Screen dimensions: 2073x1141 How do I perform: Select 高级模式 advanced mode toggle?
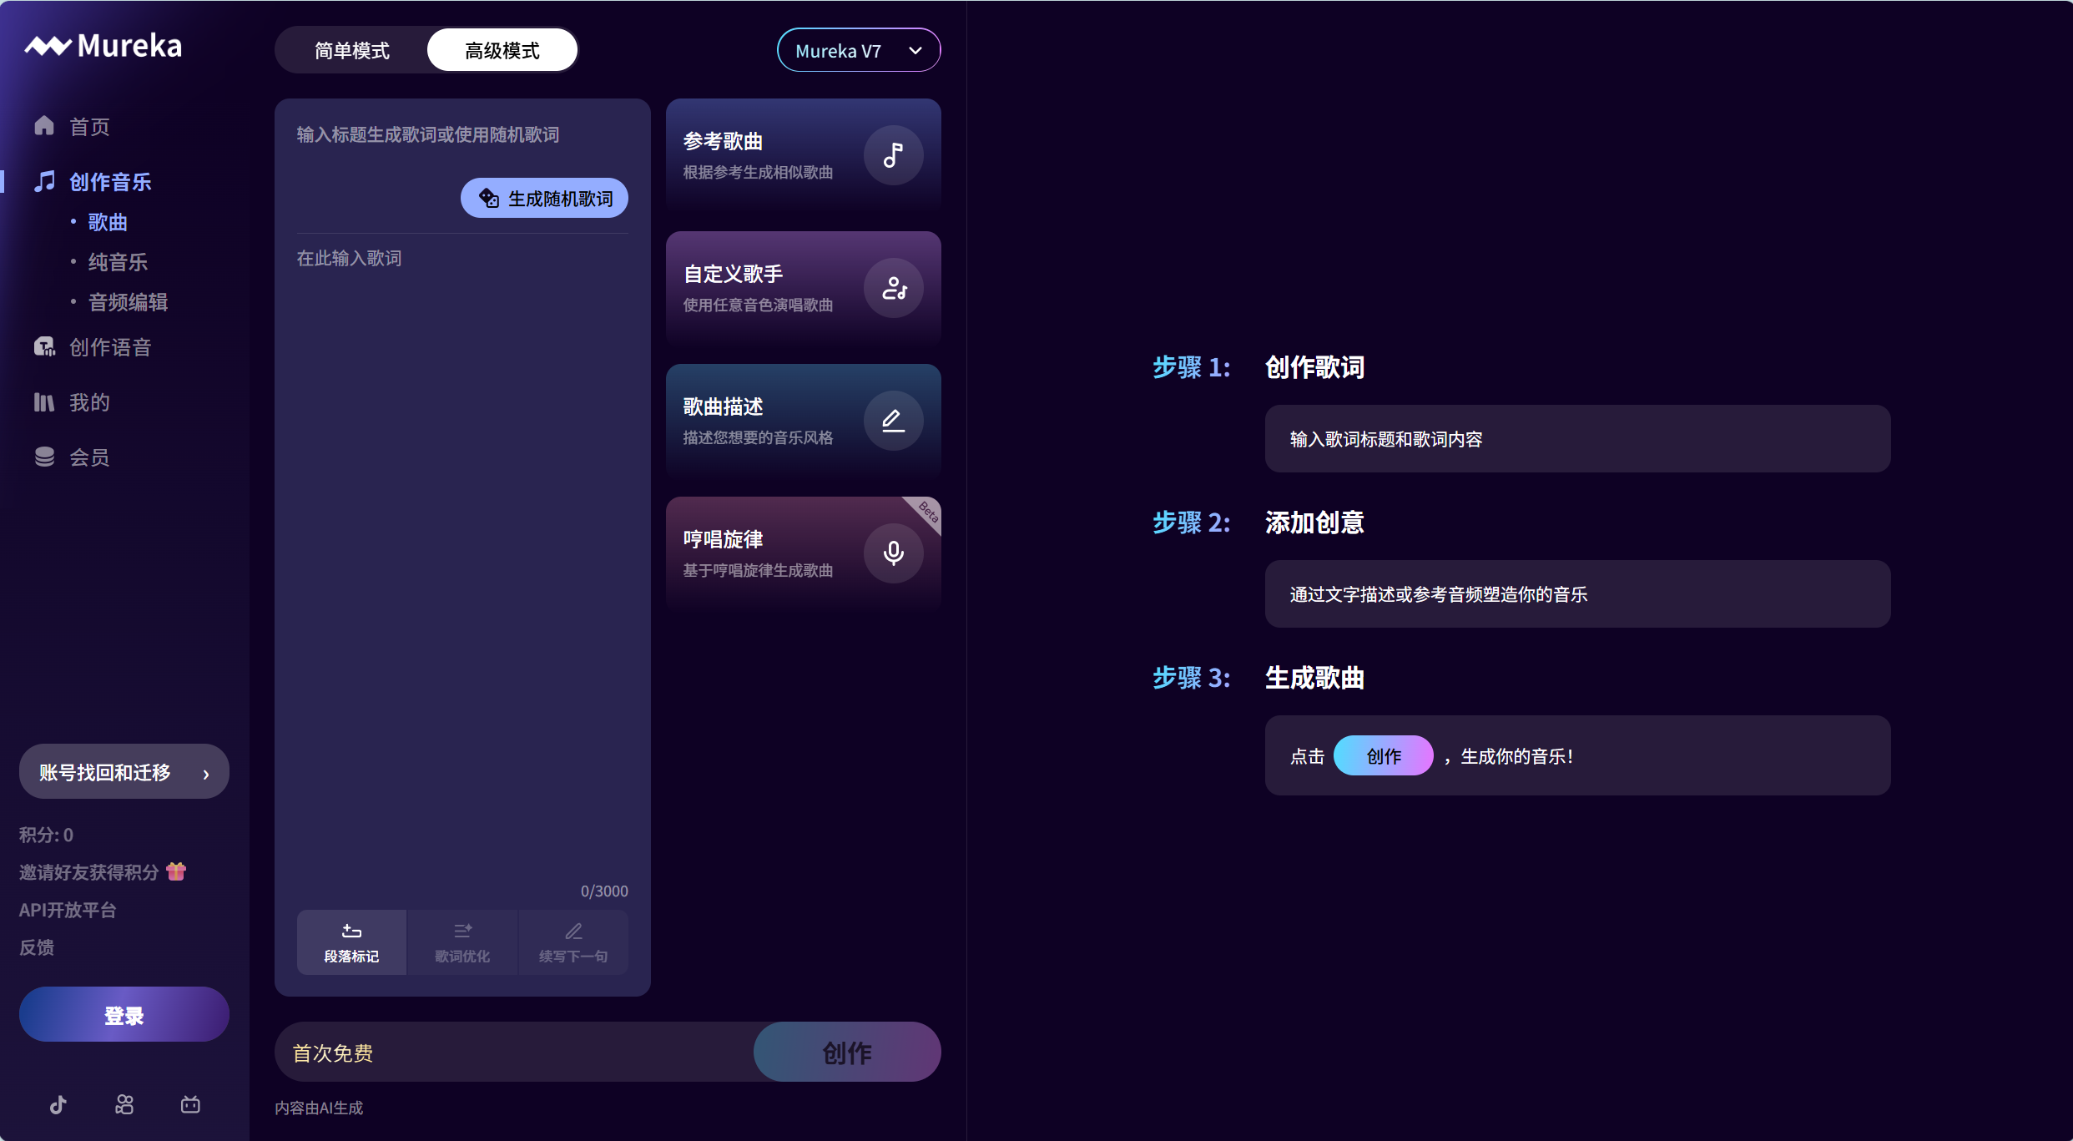coord(502,51)
